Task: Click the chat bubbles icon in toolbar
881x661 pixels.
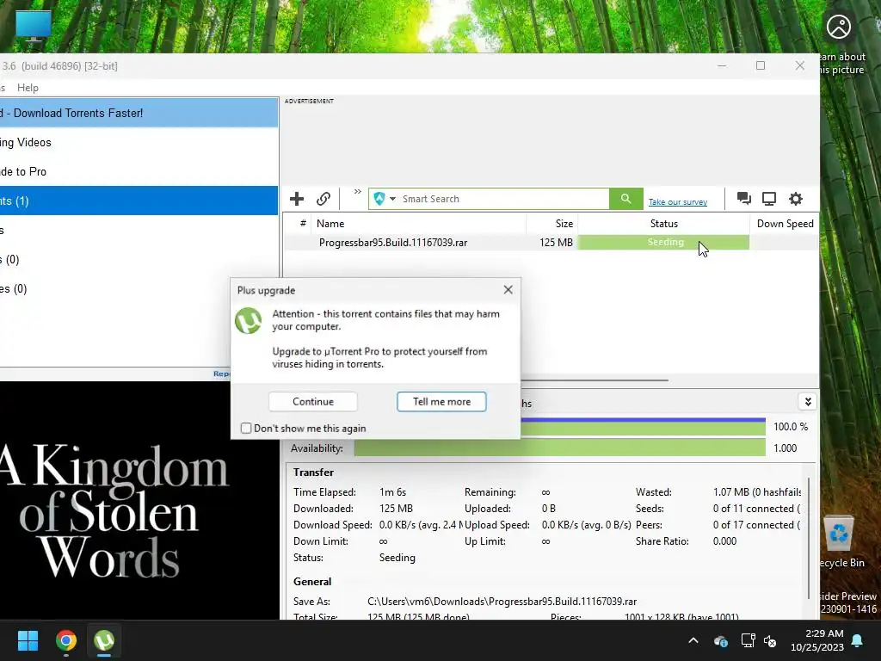Action: click(744, 199)
